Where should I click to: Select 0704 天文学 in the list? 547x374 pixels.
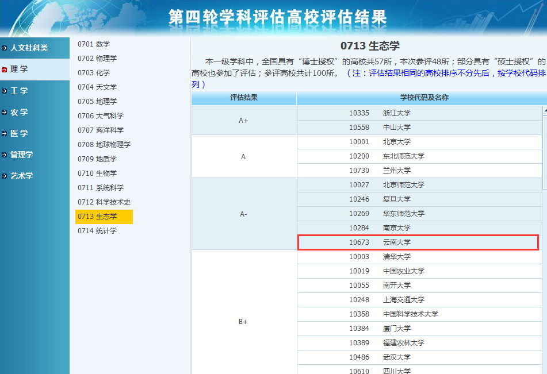pos(97,87)
